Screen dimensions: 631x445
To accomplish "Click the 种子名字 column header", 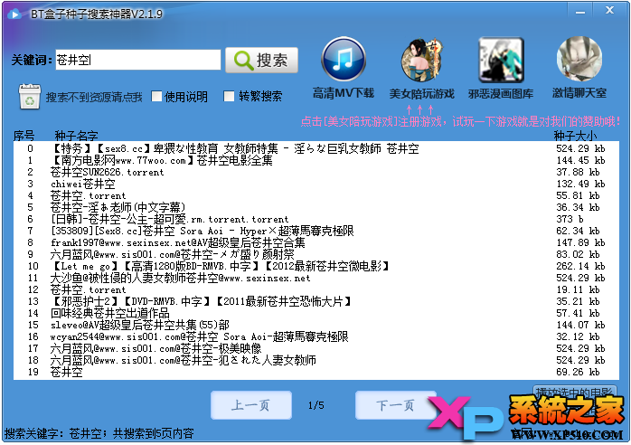I will (x=76, y=136).
